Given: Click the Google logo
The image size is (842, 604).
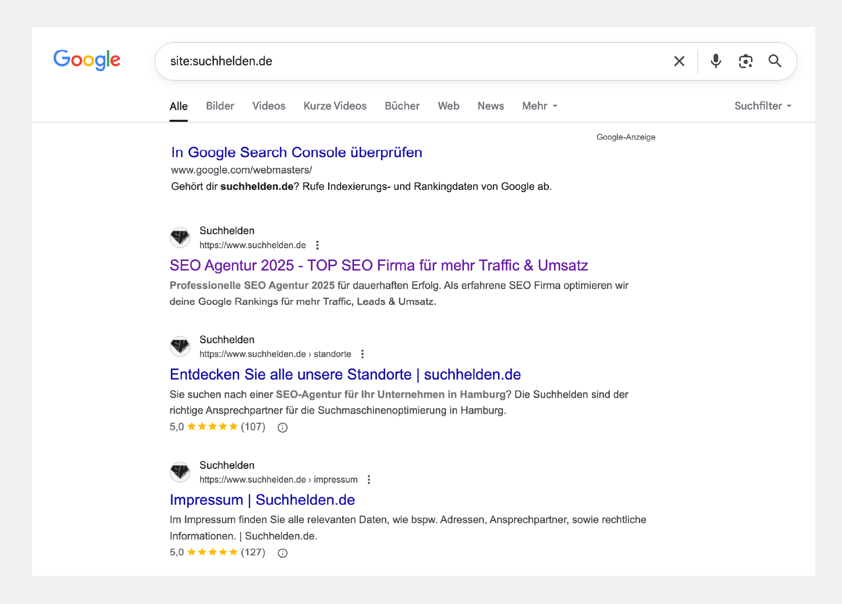Looking at the screenshot, I should click(87, 60).
